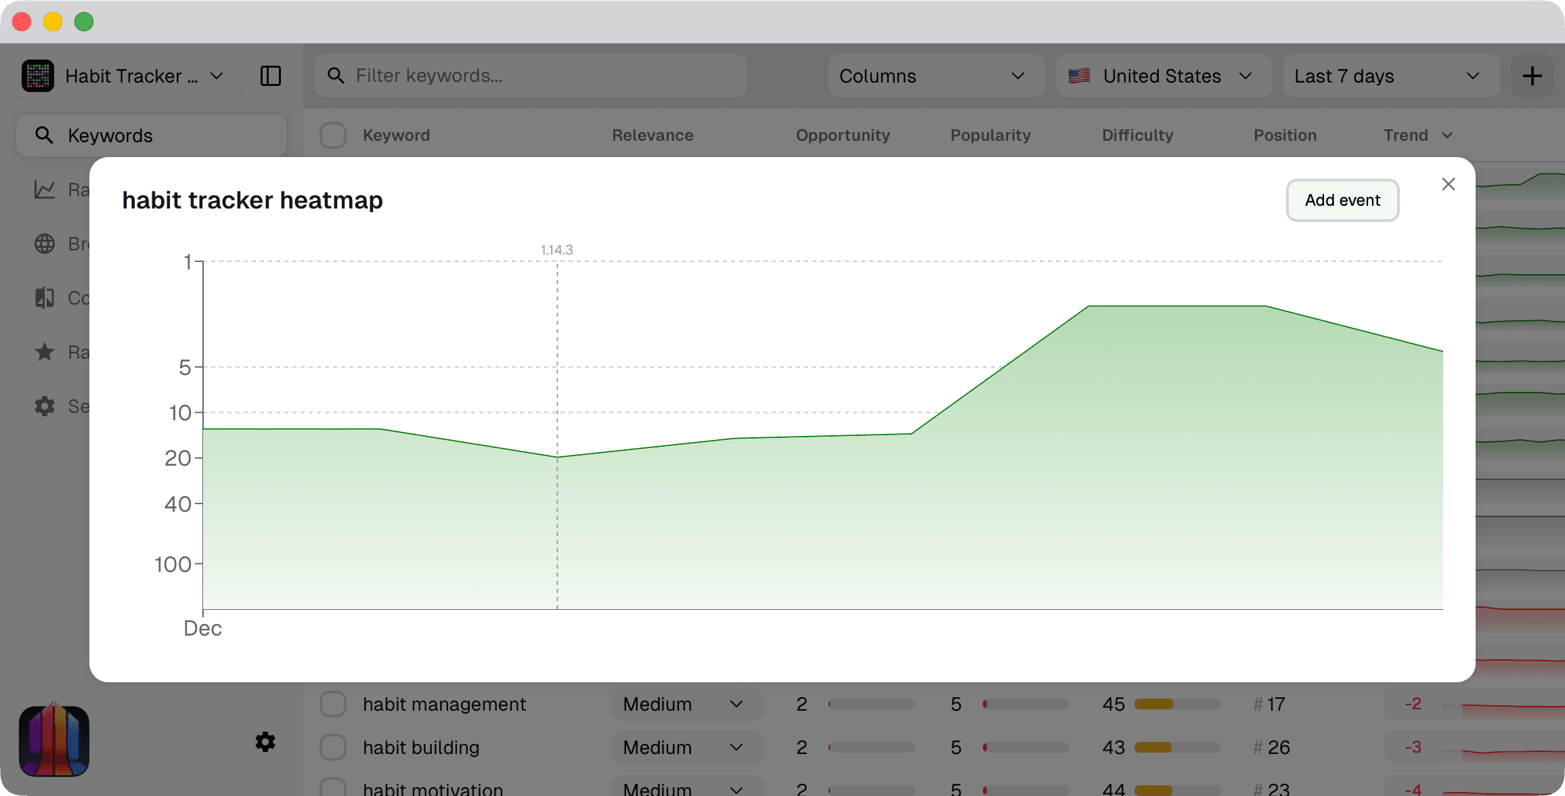Open ratings via the star sidebar icon
The height and width of the screenshot is (796, 1565).
[45, 351]
